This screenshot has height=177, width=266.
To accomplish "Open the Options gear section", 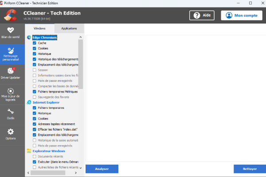I will (x=11, y=135).
